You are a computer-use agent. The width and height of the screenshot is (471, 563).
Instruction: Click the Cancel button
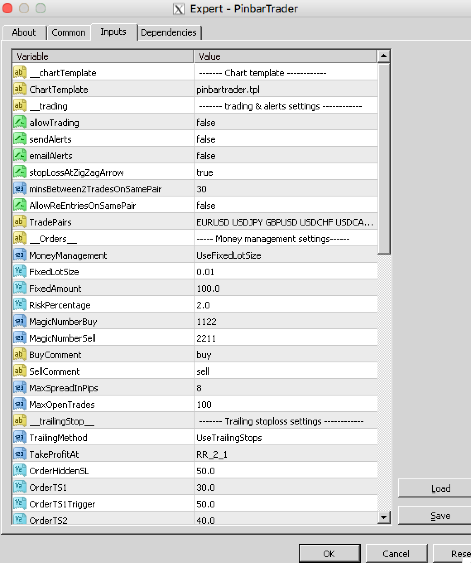pos(397,553)
